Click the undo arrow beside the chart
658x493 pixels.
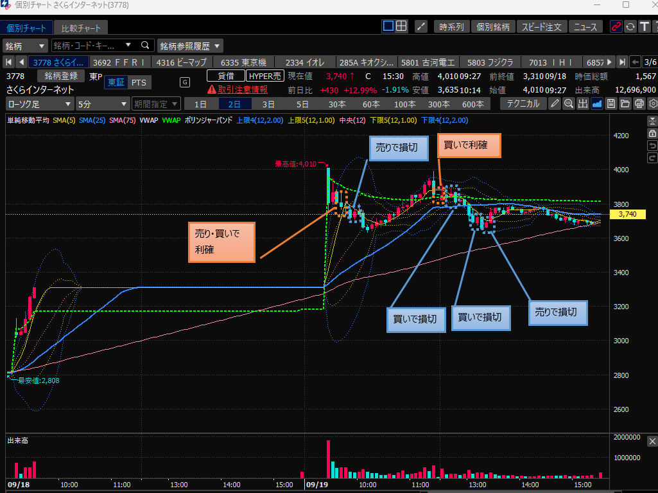click(x=652, y=145)
